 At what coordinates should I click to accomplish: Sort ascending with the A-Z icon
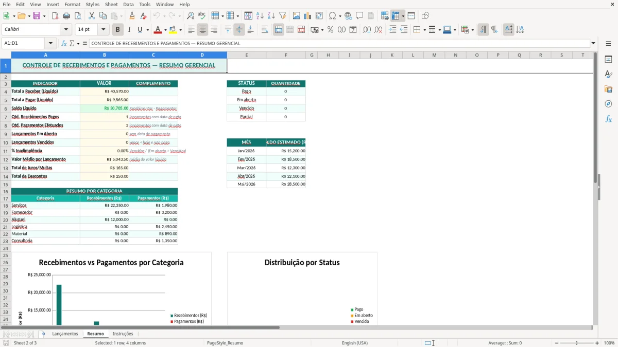click(260, 16)
